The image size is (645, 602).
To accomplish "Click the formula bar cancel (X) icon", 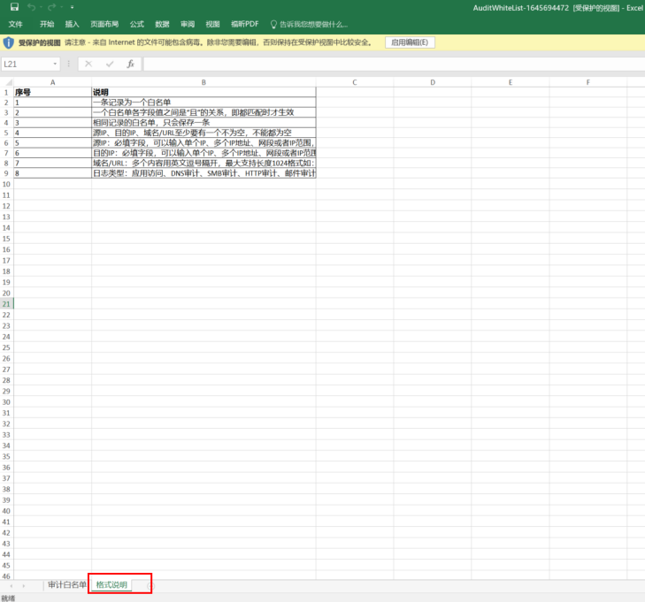I will [x=88, y=64].
